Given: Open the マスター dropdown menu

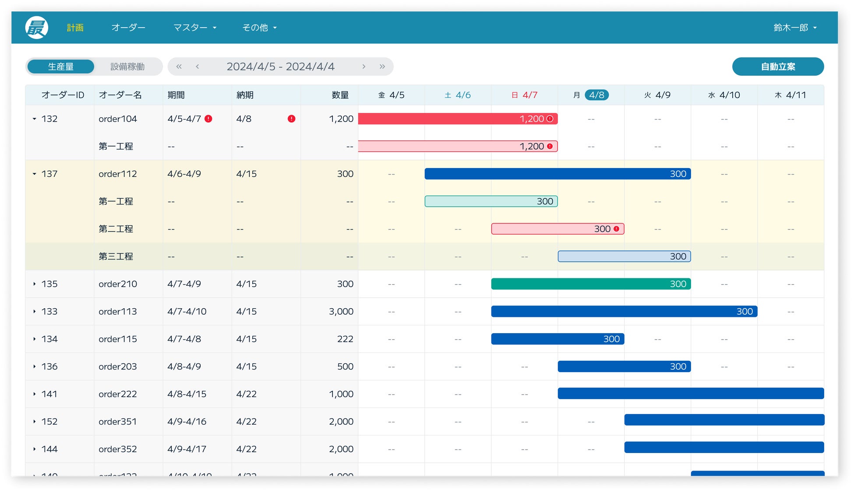Looking at the screenshot, I should pos(195,28).
